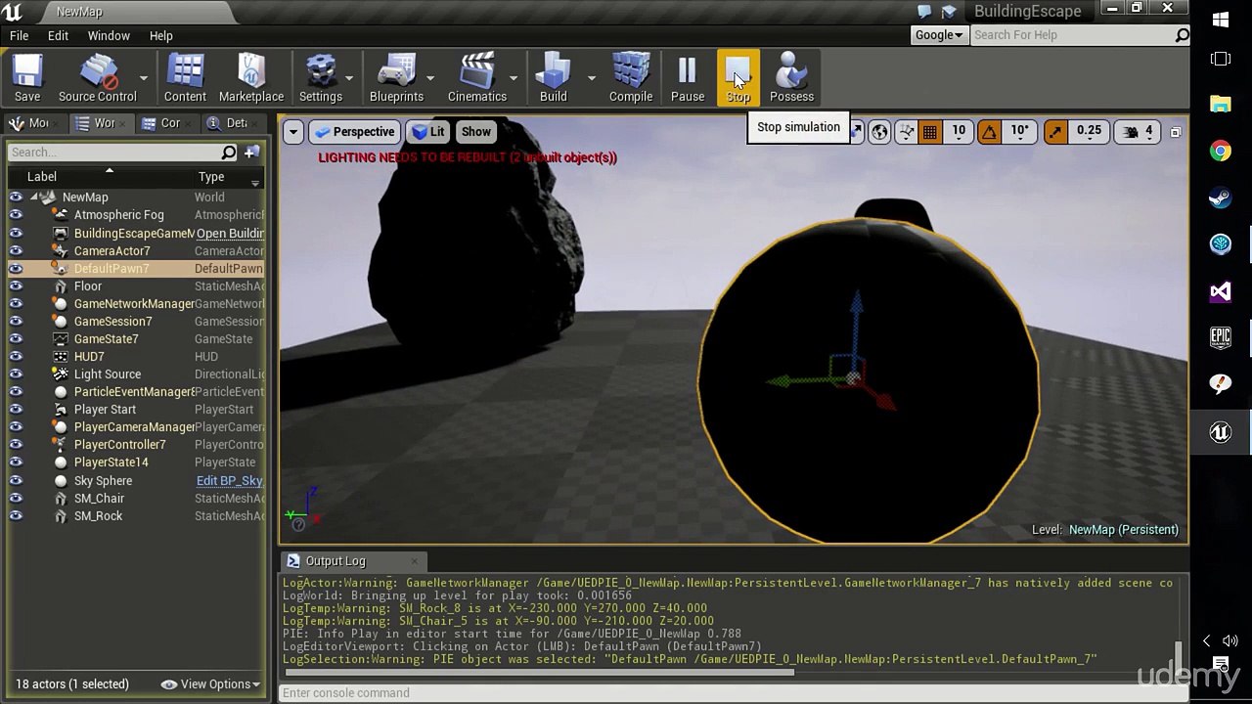Image resolution: width=1252 pixels, height=704 pixels.
Task: Stop the simulation
Action: [738, 78]
